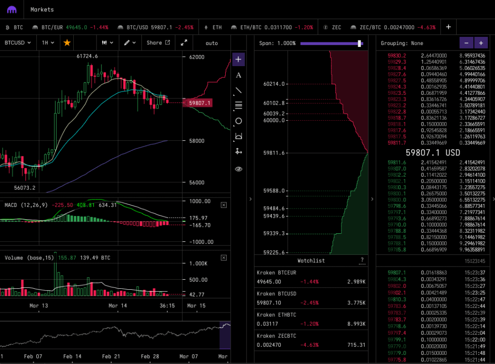Select the crosshair cursor tool
The image size is (495, 364).
(x=238, y=60)
